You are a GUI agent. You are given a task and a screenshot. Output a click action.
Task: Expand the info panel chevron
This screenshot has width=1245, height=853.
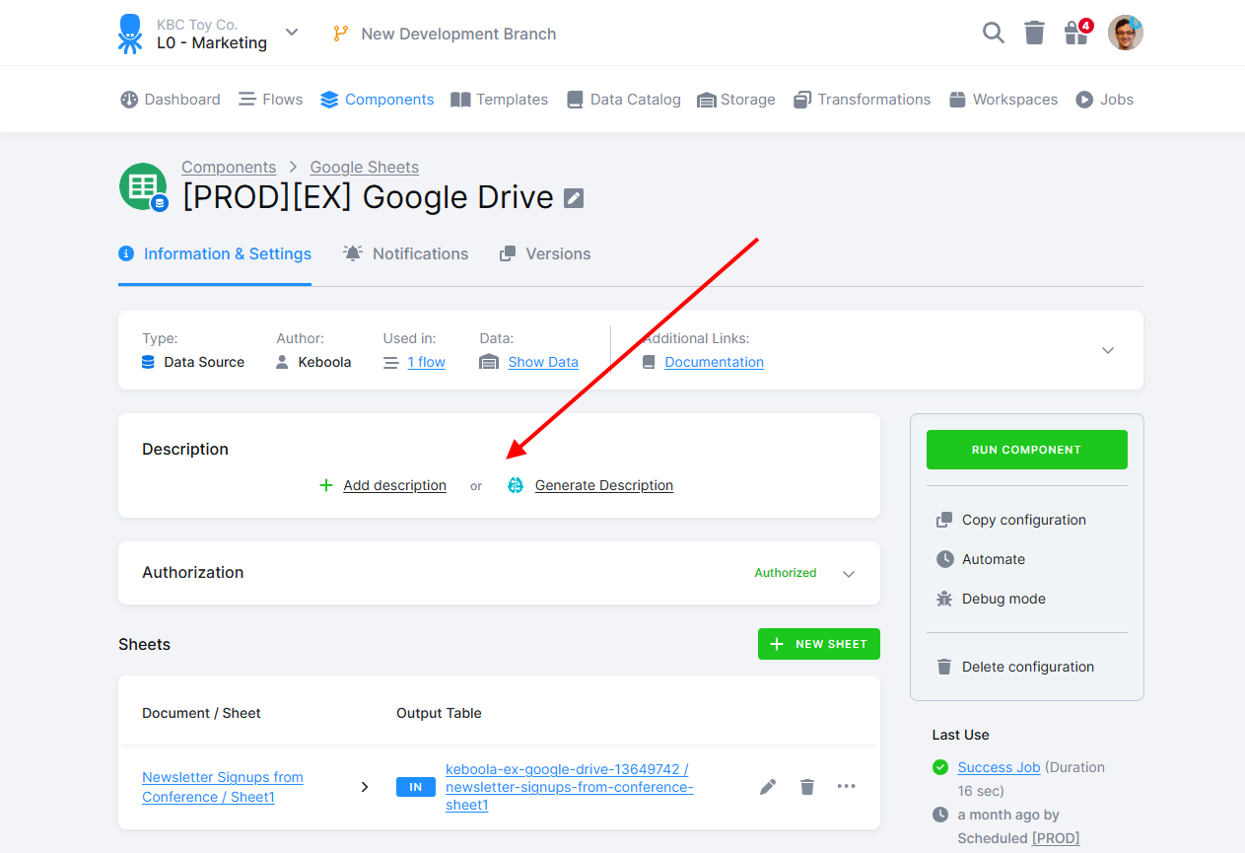pyautogui.click(x=1108, y=350)
